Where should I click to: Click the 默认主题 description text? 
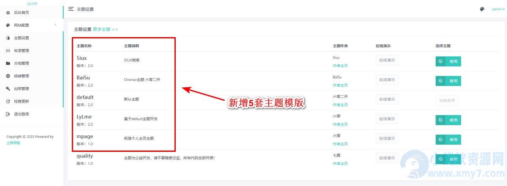point(131,100)
